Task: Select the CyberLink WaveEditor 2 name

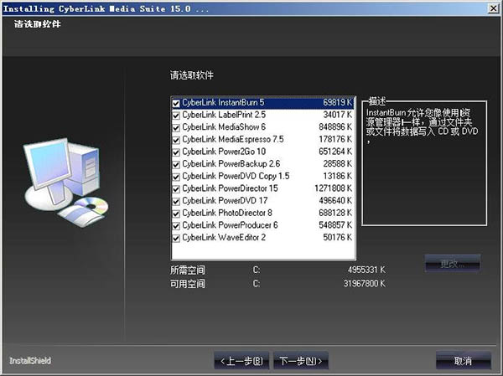Action: 224,238
